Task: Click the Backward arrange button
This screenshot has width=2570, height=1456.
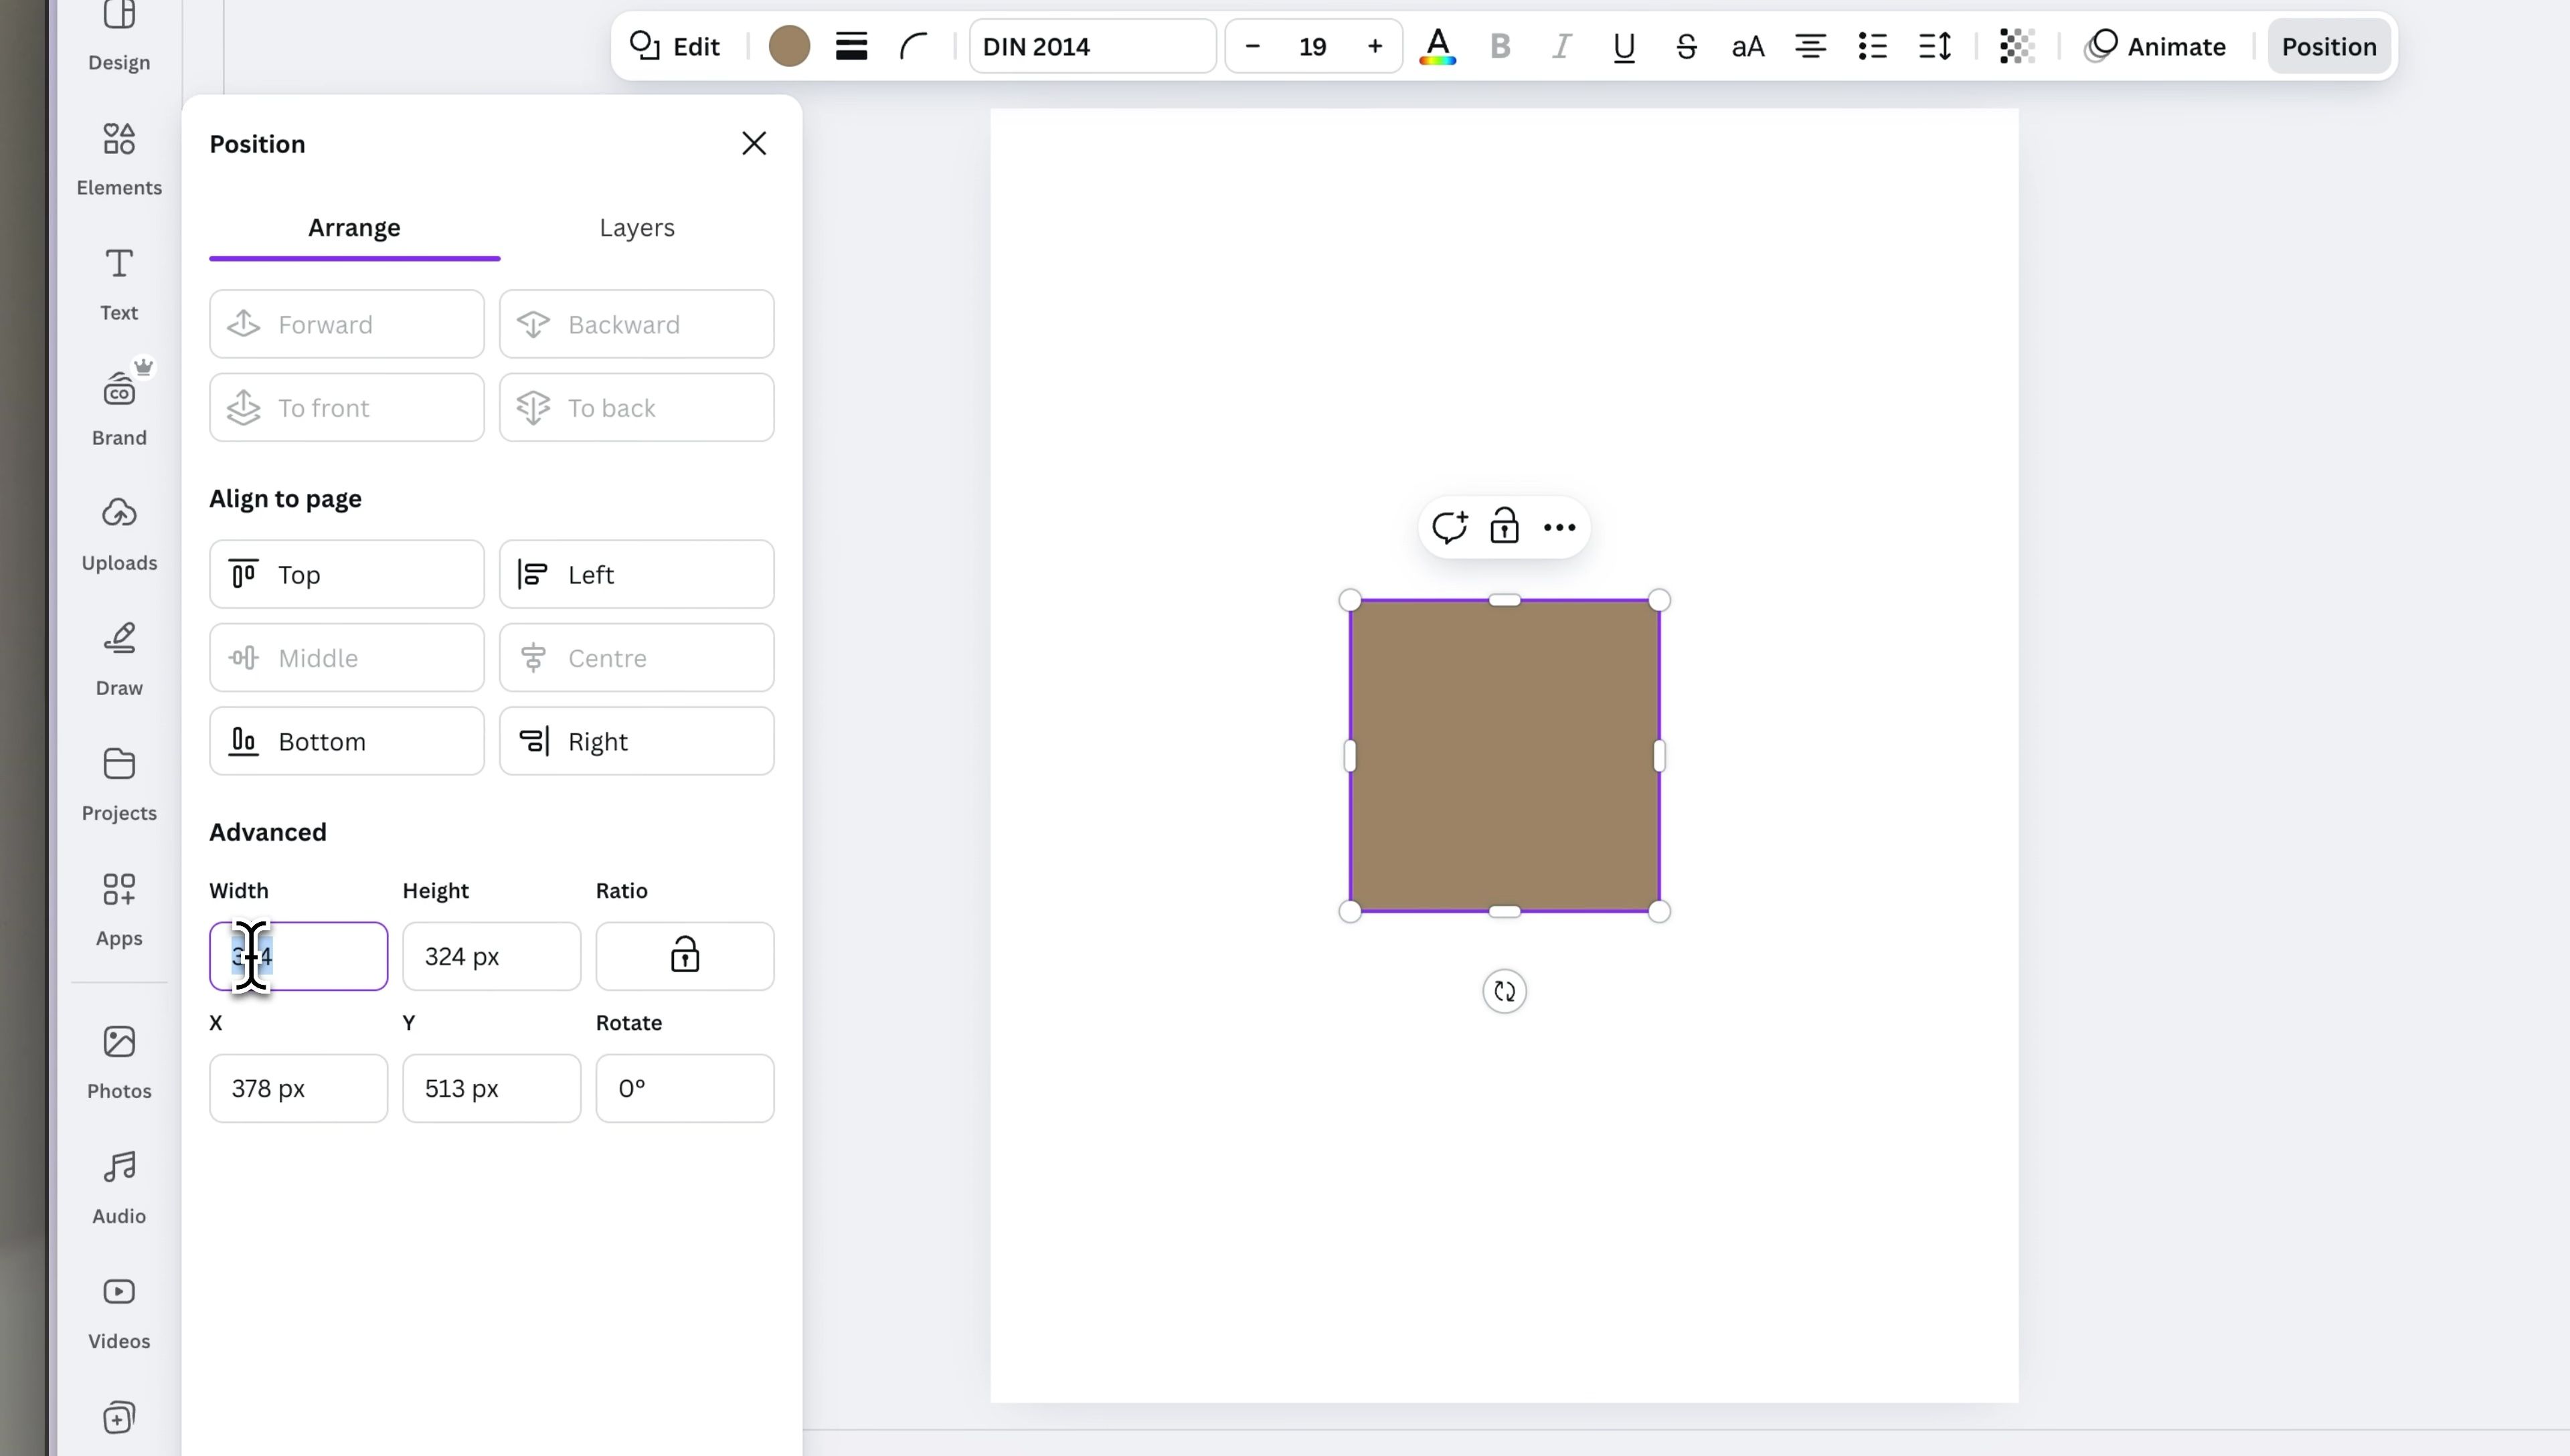Action: [637, 324]
